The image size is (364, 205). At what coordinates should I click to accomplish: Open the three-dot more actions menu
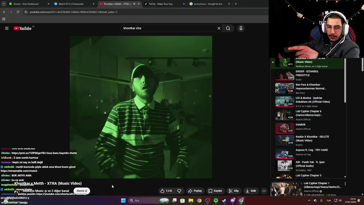264,191
